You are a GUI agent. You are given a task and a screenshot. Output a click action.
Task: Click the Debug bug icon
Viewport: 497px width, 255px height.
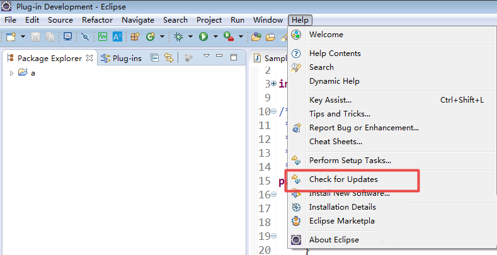point(178,37)
